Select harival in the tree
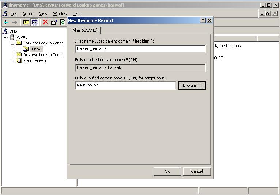280x195 pixels. click(x=36, y=49)
